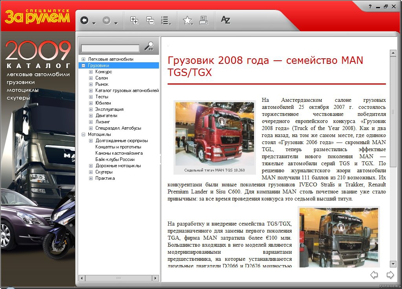Open Долгожданные сюрпризы tree item
Screen dimensions: 402x289
[x=122, y=141]
